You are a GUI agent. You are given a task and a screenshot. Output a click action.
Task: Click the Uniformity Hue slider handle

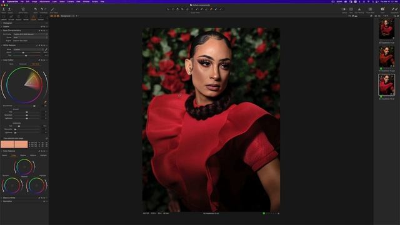19,126
